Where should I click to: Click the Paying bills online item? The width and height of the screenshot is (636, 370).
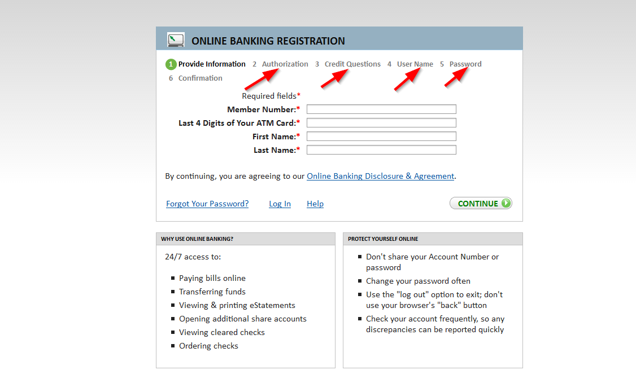[212, 278]
